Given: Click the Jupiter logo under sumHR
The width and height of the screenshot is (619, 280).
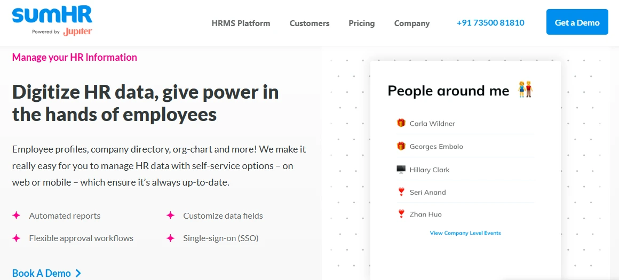Looking at the screenshot, I should [77, 32].
